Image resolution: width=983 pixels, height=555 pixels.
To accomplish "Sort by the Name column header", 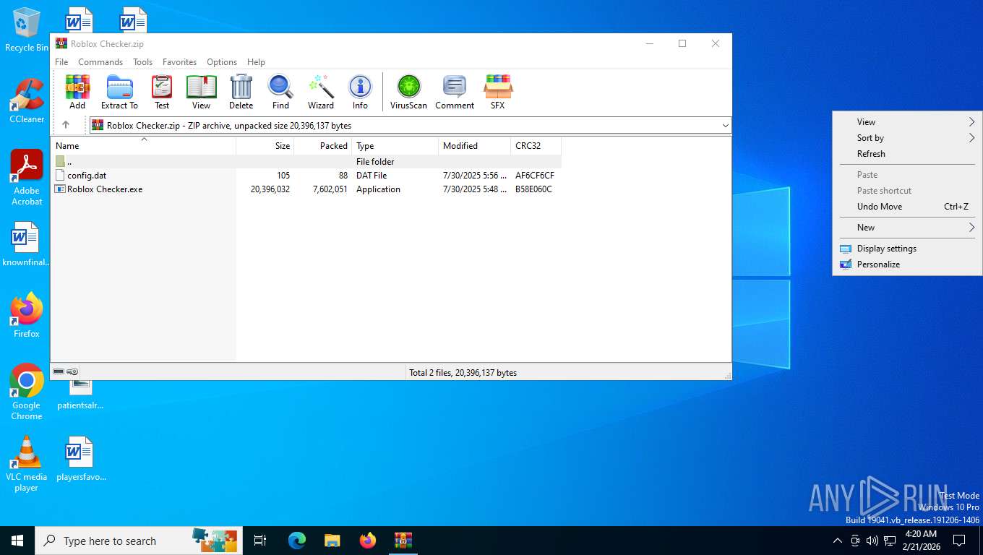I will tap(144, 146).
